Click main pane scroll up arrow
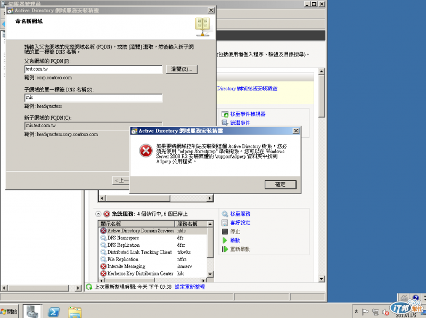Image resolution: width=426 pixels, height=318 pixels. 322,71
